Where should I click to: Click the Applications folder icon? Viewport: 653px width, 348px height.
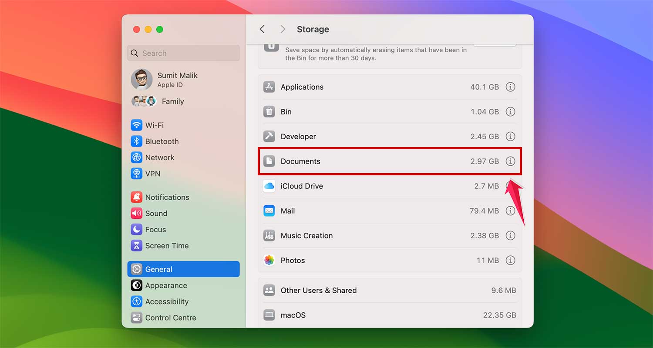(x=269, y=87)
